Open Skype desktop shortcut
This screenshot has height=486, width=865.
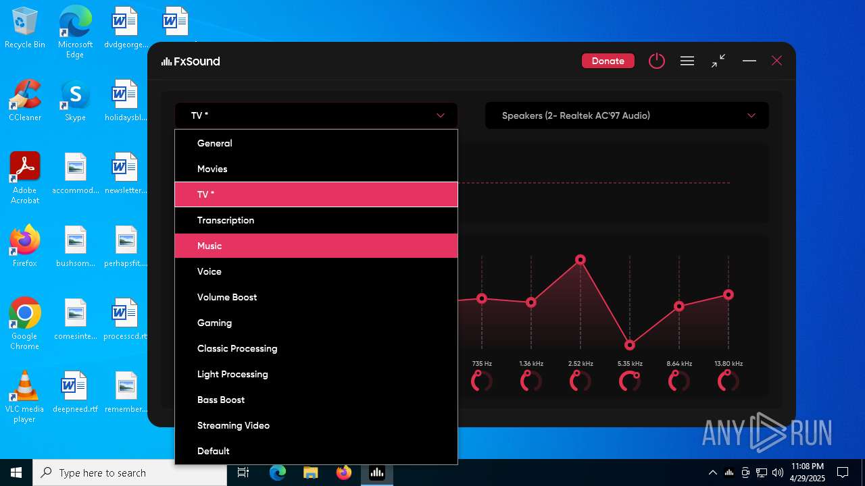pyautogui.click(x=75, y=101)
